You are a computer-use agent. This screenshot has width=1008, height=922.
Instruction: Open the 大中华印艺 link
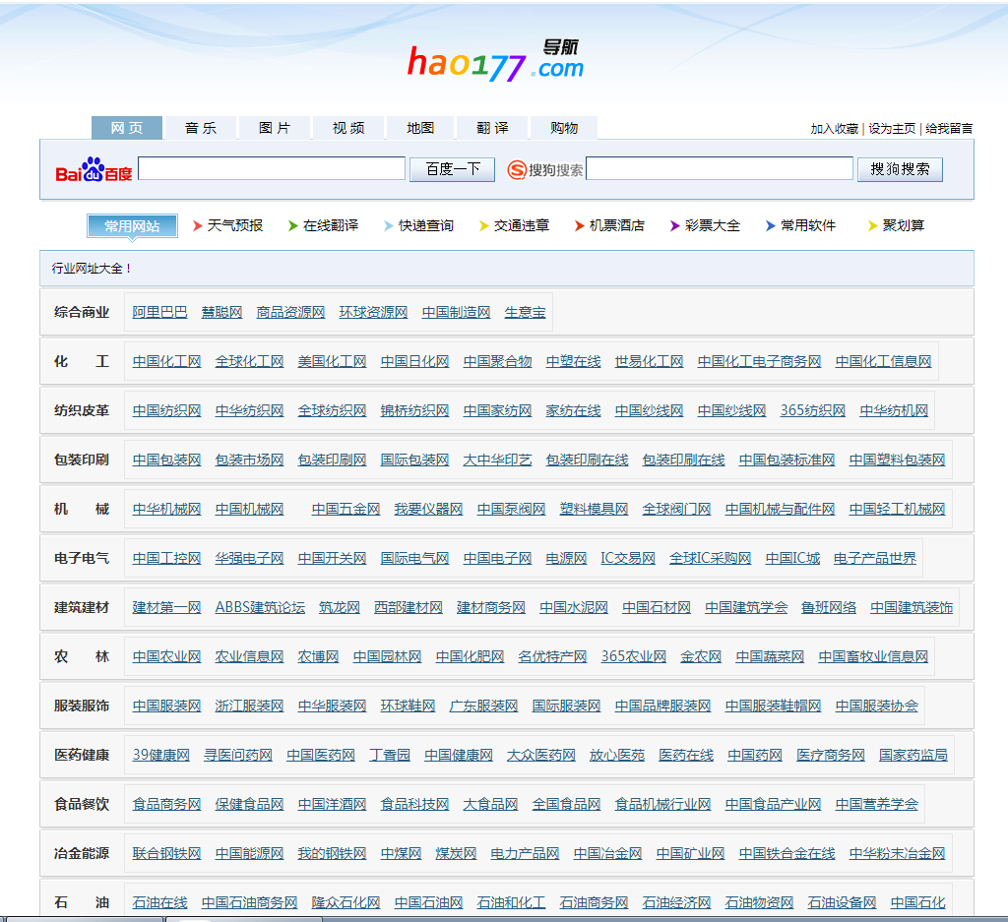(x=497, y=461)
